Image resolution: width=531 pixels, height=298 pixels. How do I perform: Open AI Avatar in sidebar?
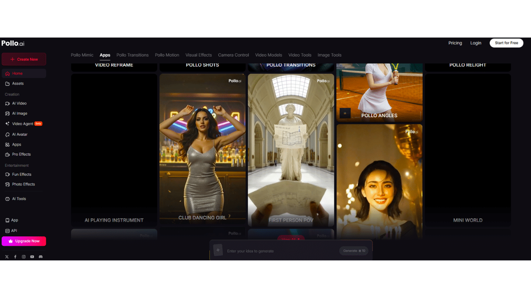19,135
